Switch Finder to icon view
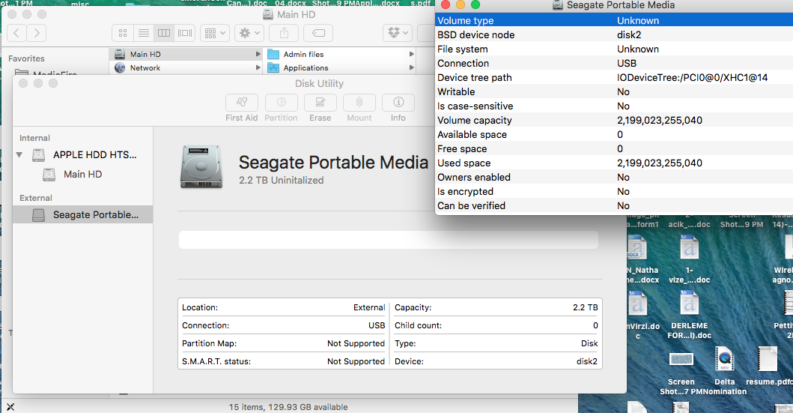 (x=122, y=33)
